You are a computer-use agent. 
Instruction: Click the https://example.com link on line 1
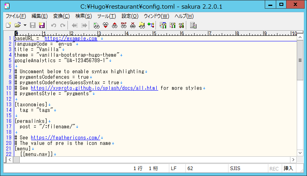click(71, 39)
